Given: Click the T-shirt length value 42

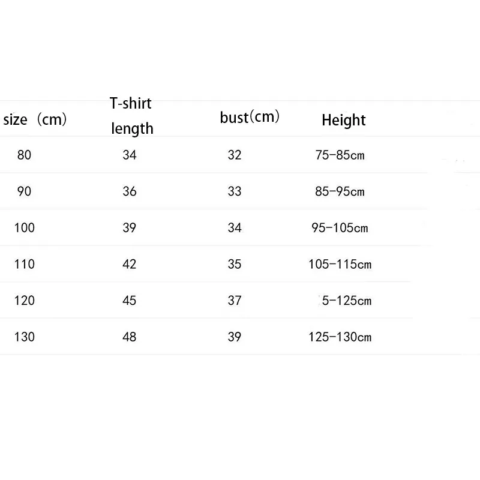Looking at the screenshot, I should pos(130,264).
